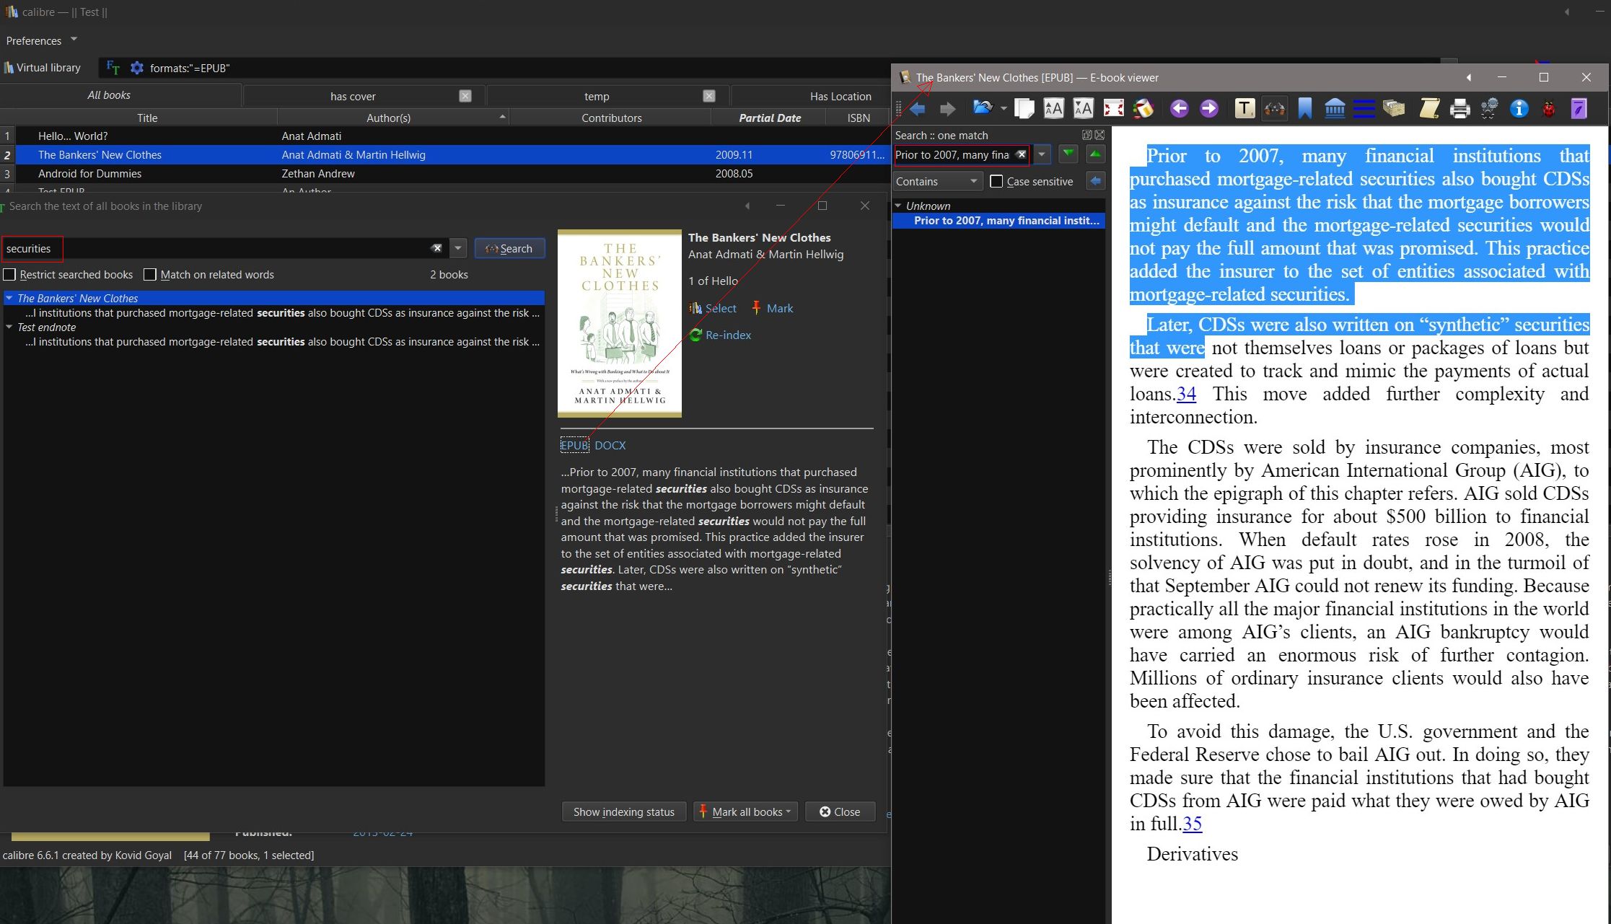Close the 'has cover' tab

[x=465, y=96]
